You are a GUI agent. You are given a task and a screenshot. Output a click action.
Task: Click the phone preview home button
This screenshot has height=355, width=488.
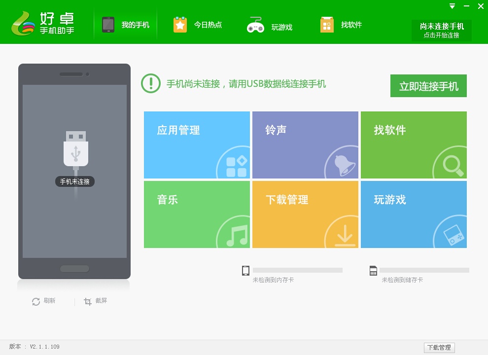[x=75, y=268]
